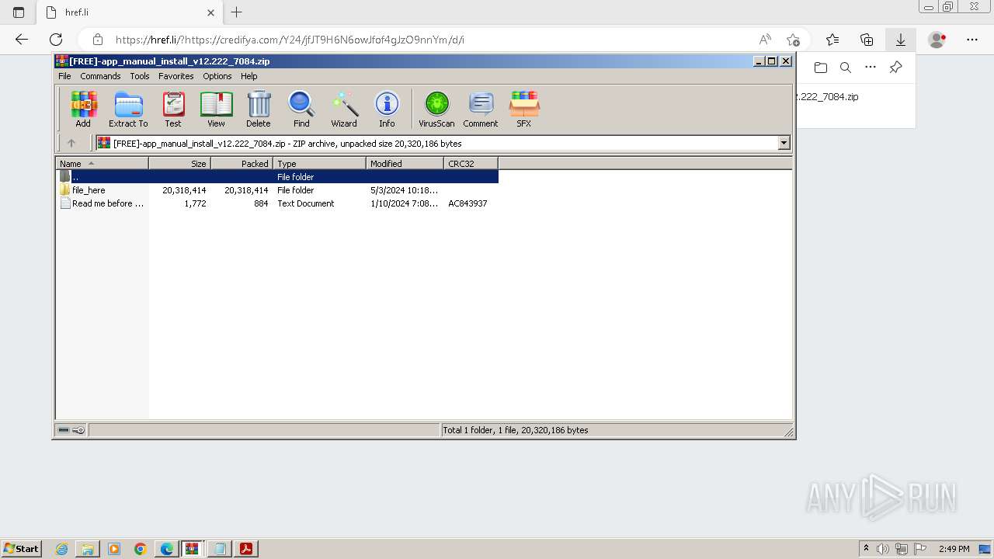Add this page to favorites star icon

coord(793,40)
